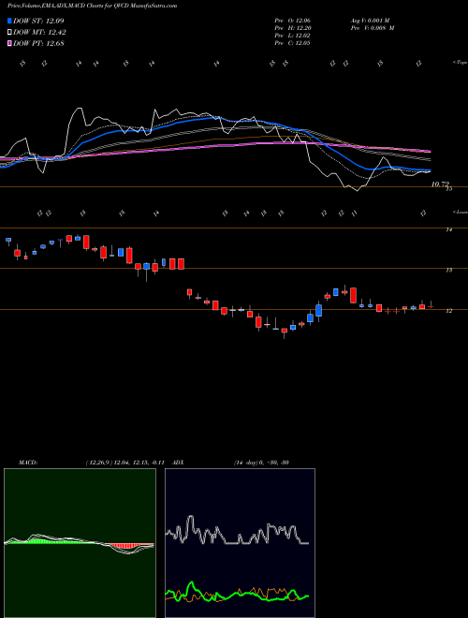Click the 'Pre O: 12.06' open value
Viewport: 468px width, 618px height.
(x=292, y=20)
